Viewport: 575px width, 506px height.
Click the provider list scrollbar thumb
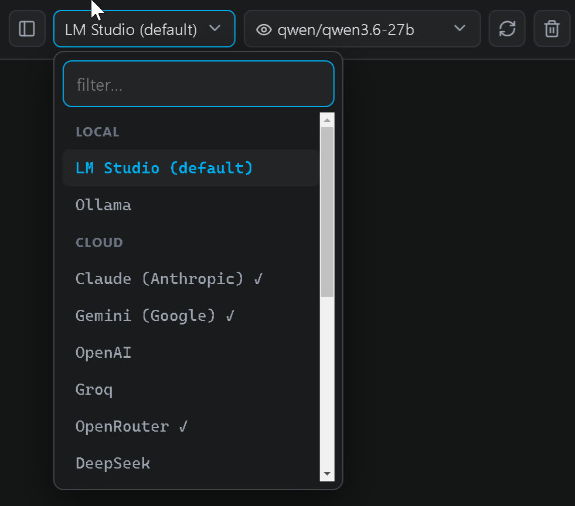coord(327,212)
